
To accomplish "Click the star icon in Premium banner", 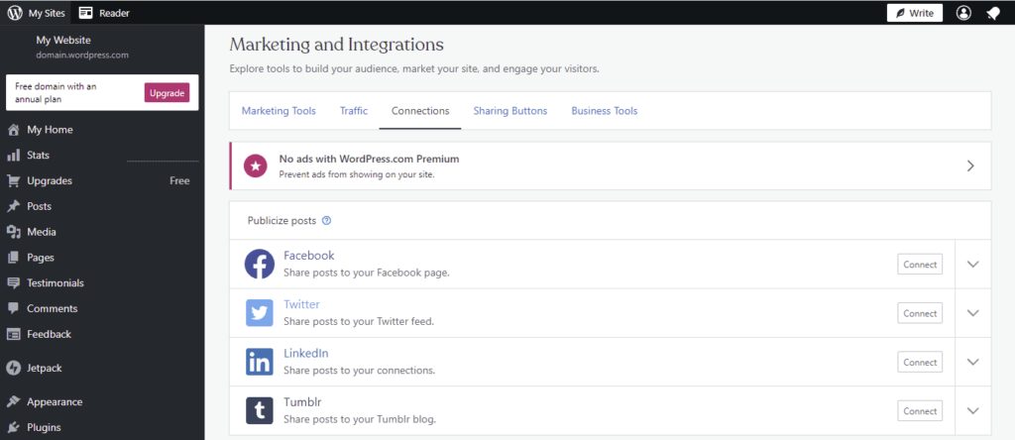I will click(x=256, y=165).
